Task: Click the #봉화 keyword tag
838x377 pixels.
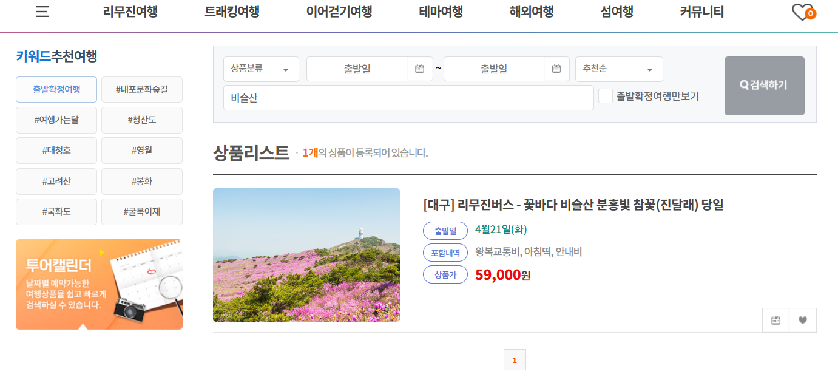Action: click(x=141, y=180)
